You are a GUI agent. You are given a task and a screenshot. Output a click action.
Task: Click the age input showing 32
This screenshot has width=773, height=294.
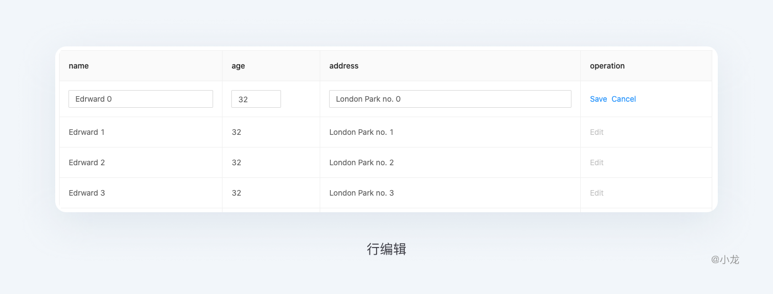(256, 99)
